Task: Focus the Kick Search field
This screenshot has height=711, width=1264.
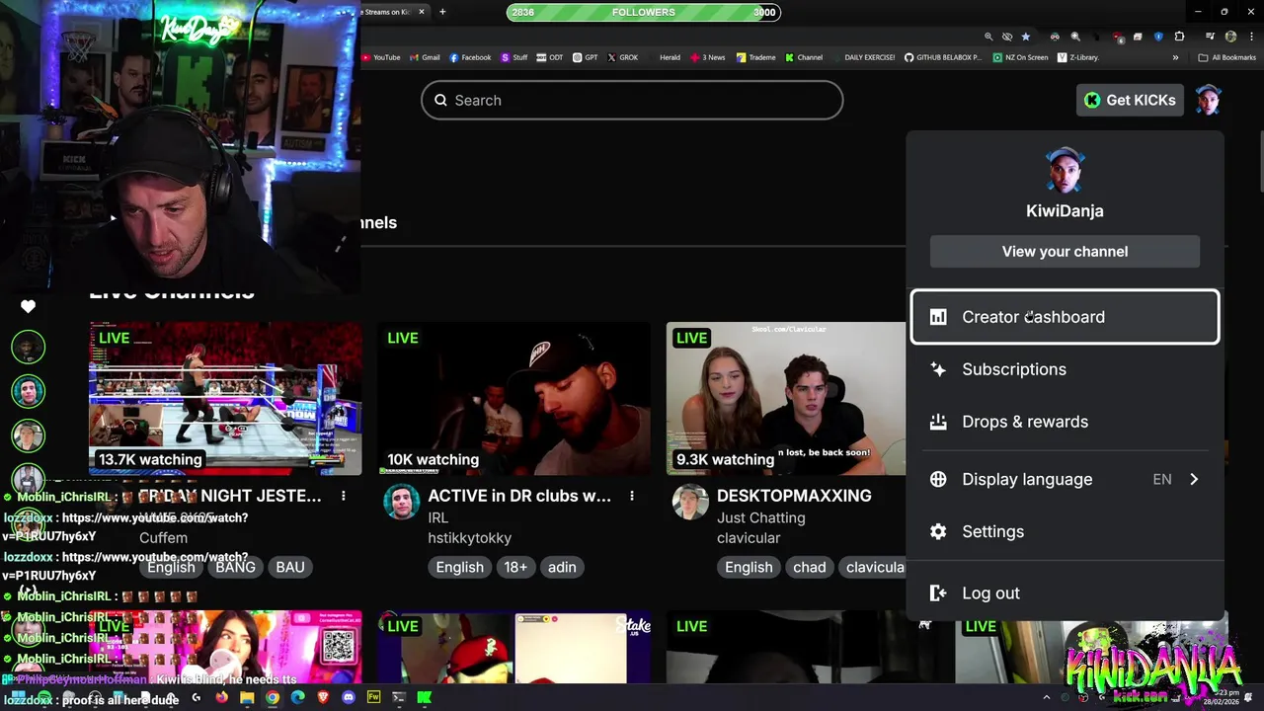Action: click(x=632, y=100)
